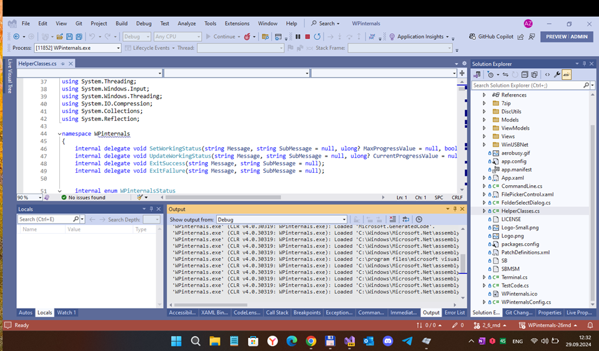The width and height of the screenshot is (599, 351).
Task: Switch to the Autos tab
Action: coord(26,312)
